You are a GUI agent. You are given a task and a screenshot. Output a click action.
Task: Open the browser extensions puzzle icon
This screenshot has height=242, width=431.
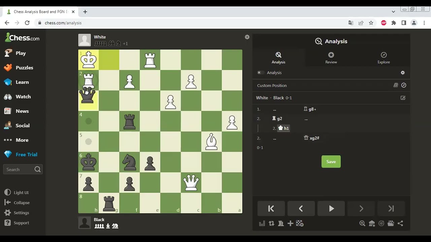[x=394, y=23]
